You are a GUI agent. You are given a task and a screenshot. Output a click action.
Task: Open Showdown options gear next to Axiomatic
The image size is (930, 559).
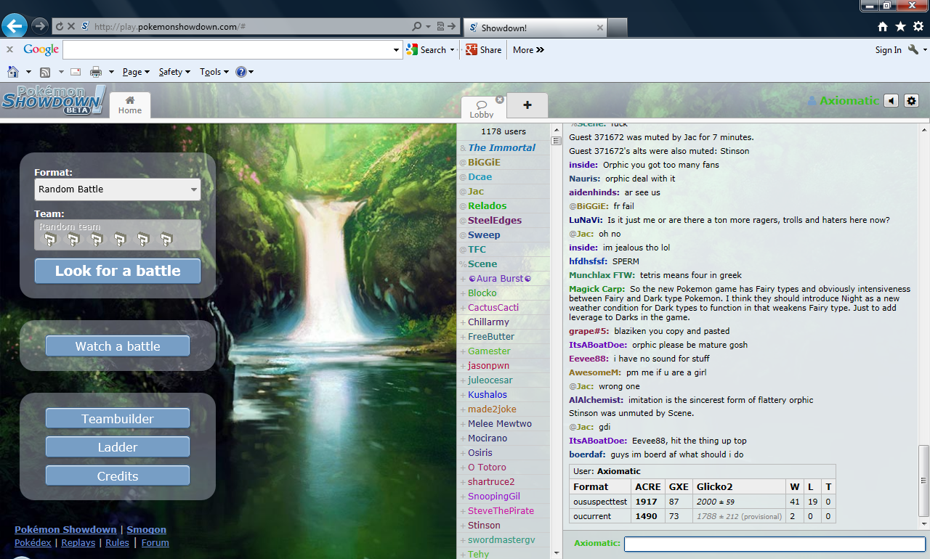(x=912, y=101)
